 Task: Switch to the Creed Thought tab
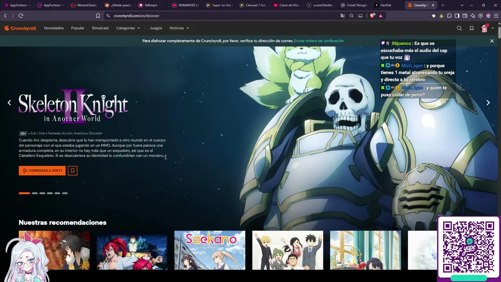(353, 5)
